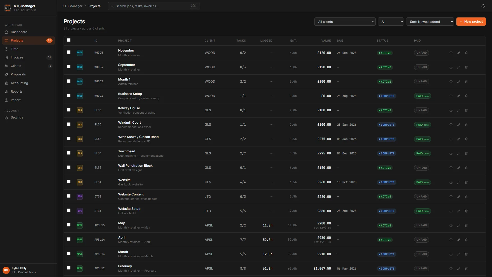Click COMPLETE status on Windmill Court row
The image size is (492, 277).
tap(386, 125)
